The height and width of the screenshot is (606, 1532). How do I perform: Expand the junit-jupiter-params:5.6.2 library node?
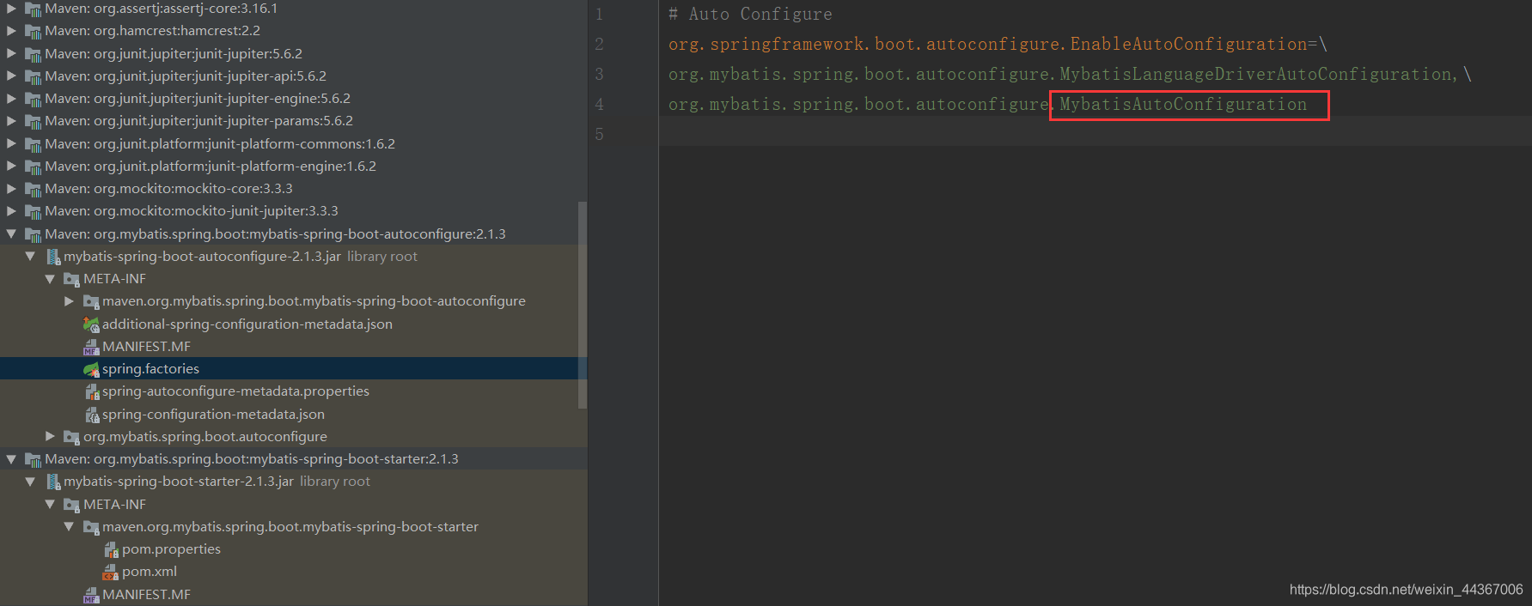[x=11, y=120]
